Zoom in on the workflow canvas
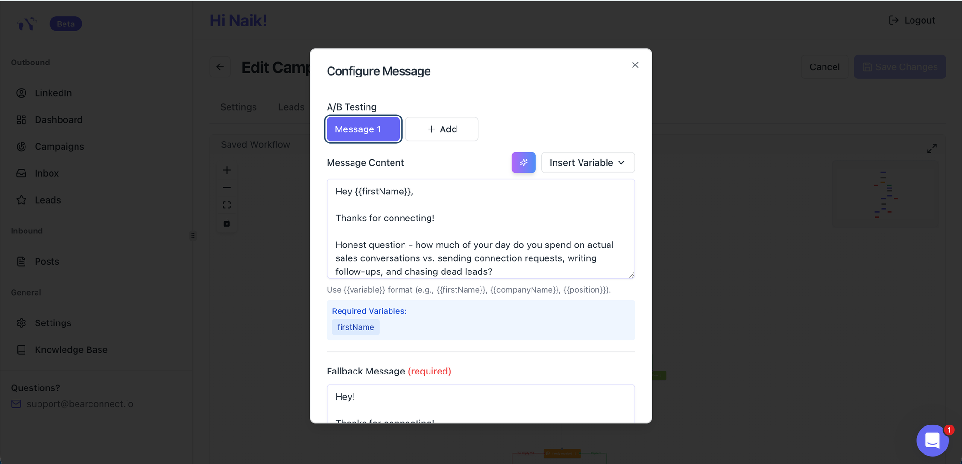This screenshot has height=464, width=962. pos(227,170)
